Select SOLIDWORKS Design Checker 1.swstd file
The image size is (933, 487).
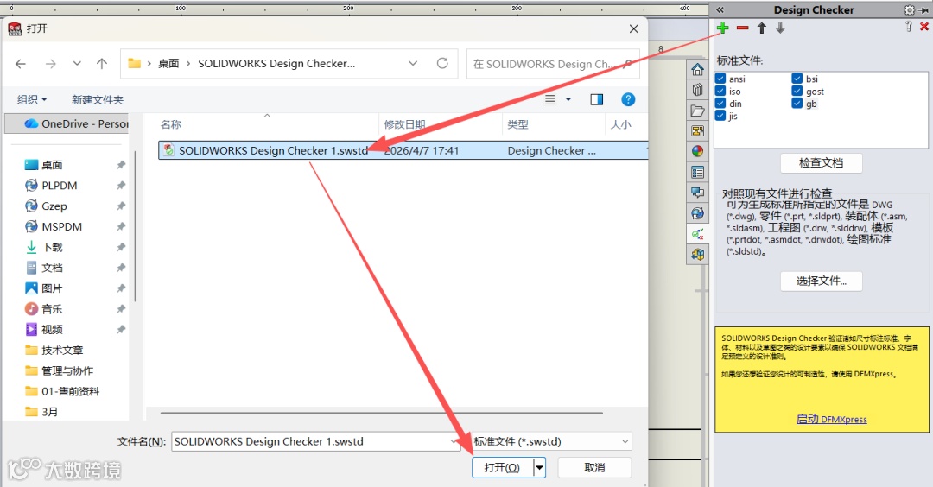click(403, 150)
